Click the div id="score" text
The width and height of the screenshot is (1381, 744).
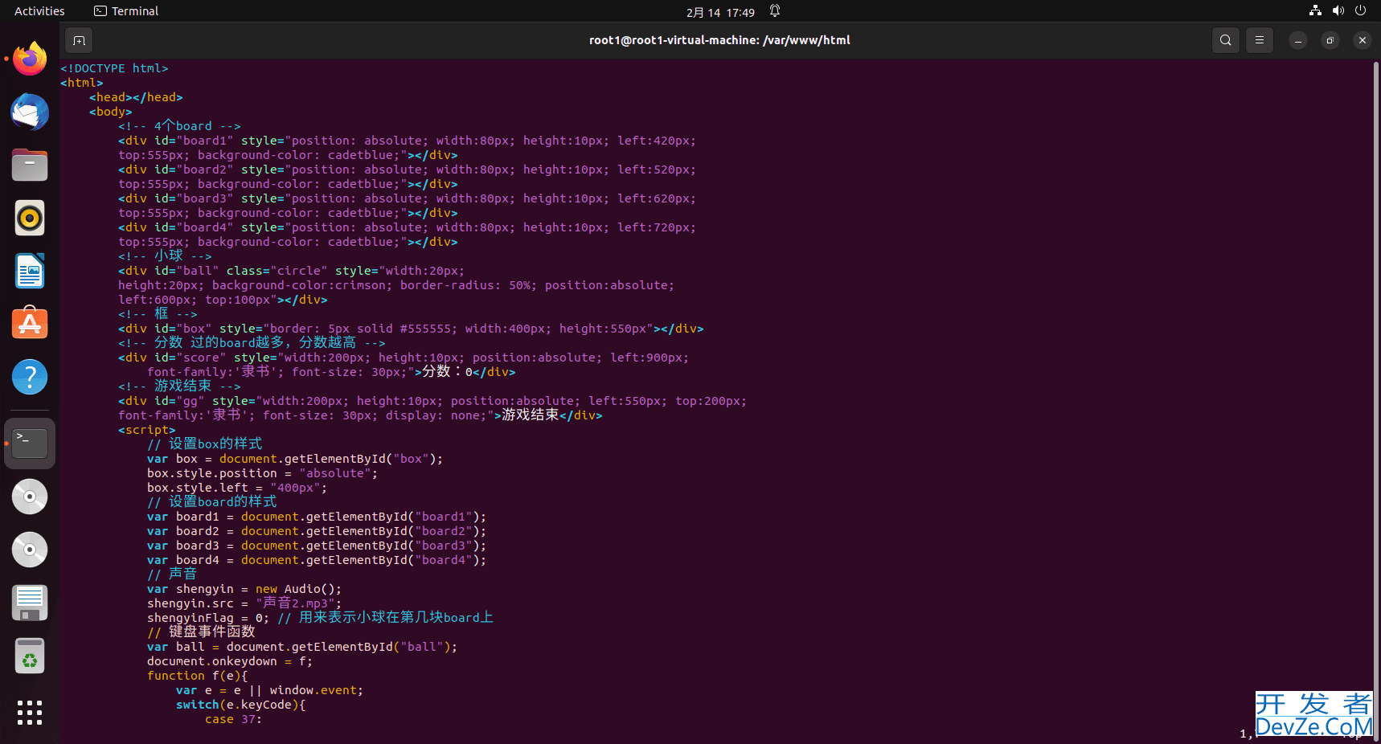coord(173,358)
